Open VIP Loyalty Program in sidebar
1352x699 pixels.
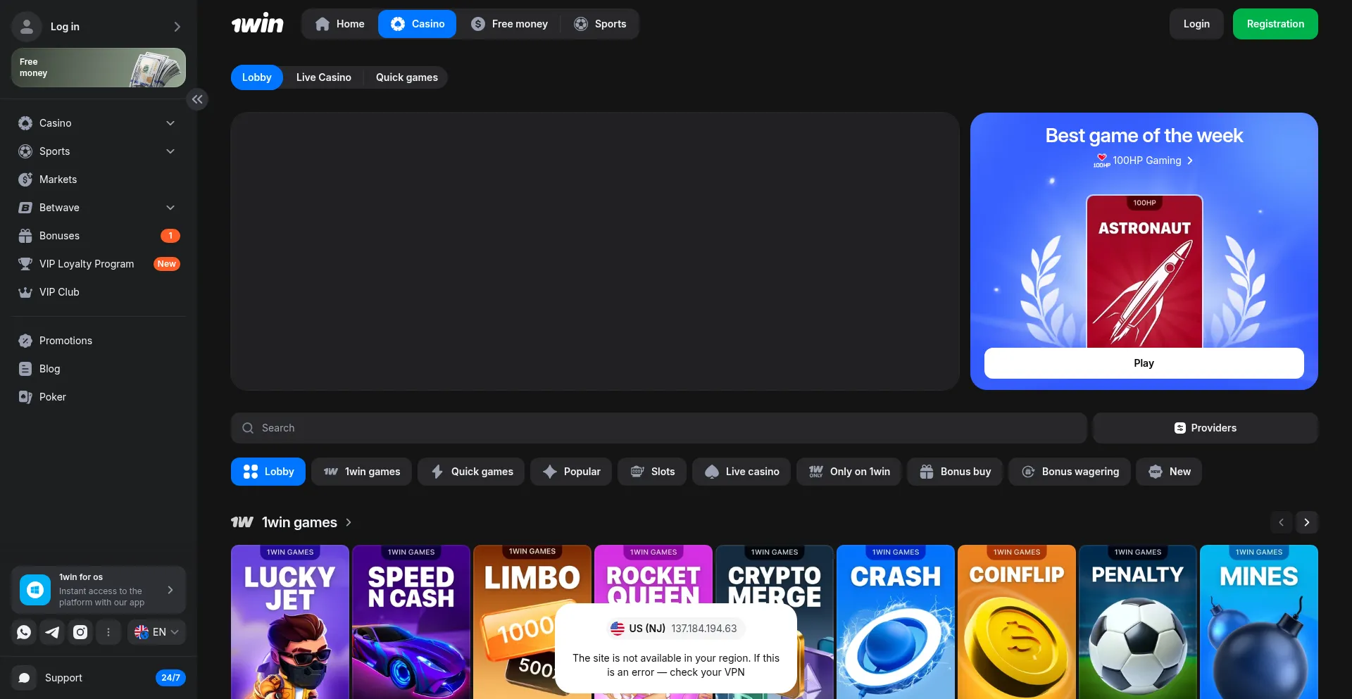(99, 264)
